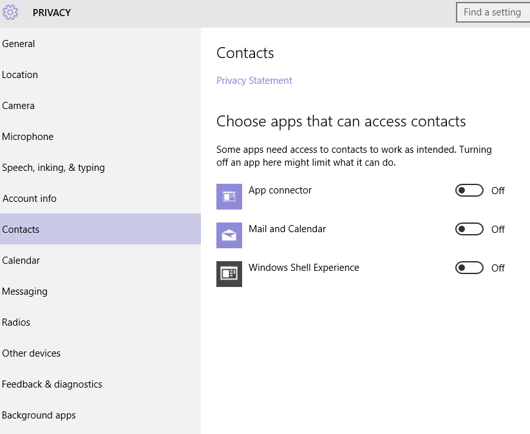Toggle App connector contacts access
The image size is (530, 434).
click(469, 191)
